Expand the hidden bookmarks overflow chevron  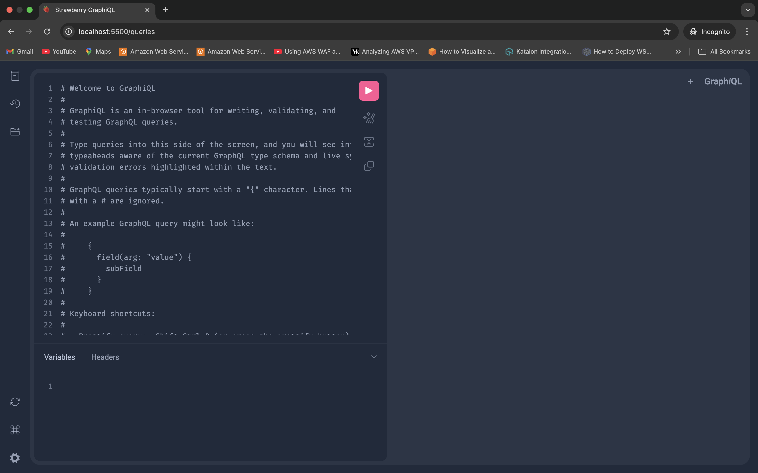pyautogui.click(x=678, y=52)
